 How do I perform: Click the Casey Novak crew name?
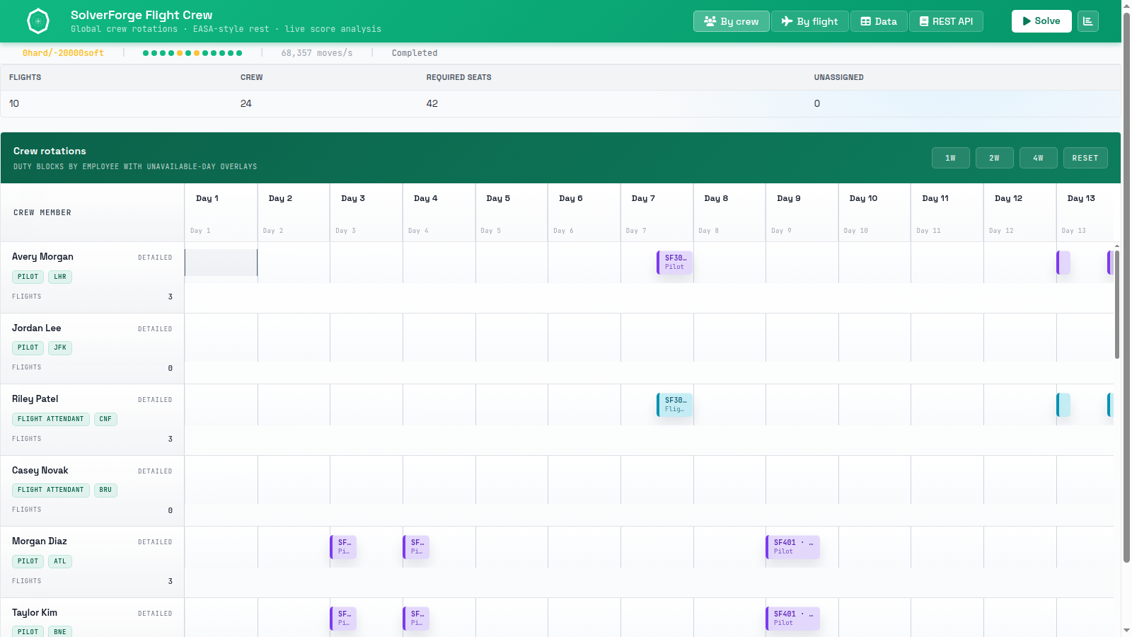pos(40,471)
